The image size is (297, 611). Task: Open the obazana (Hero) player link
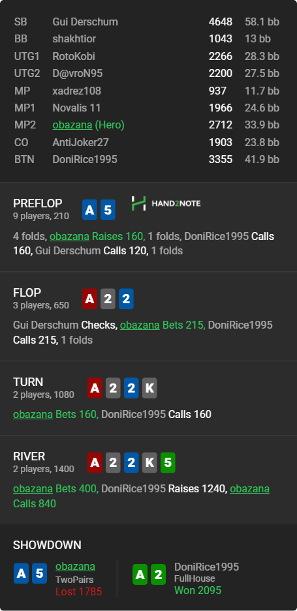(x=89, y=125)
